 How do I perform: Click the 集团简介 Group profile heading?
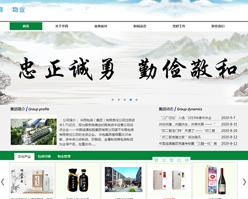pyautogui.click(x=30, y=109)
